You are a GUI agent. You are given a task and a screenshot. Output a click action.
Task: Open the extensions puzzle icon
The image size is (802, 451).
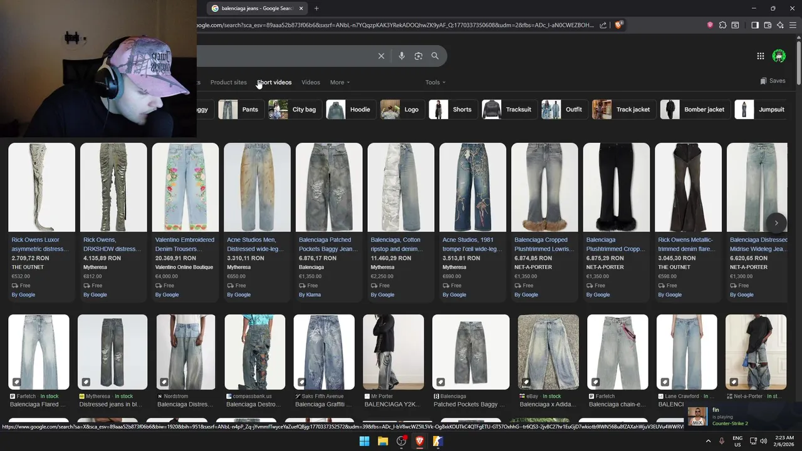coord(722,25)
